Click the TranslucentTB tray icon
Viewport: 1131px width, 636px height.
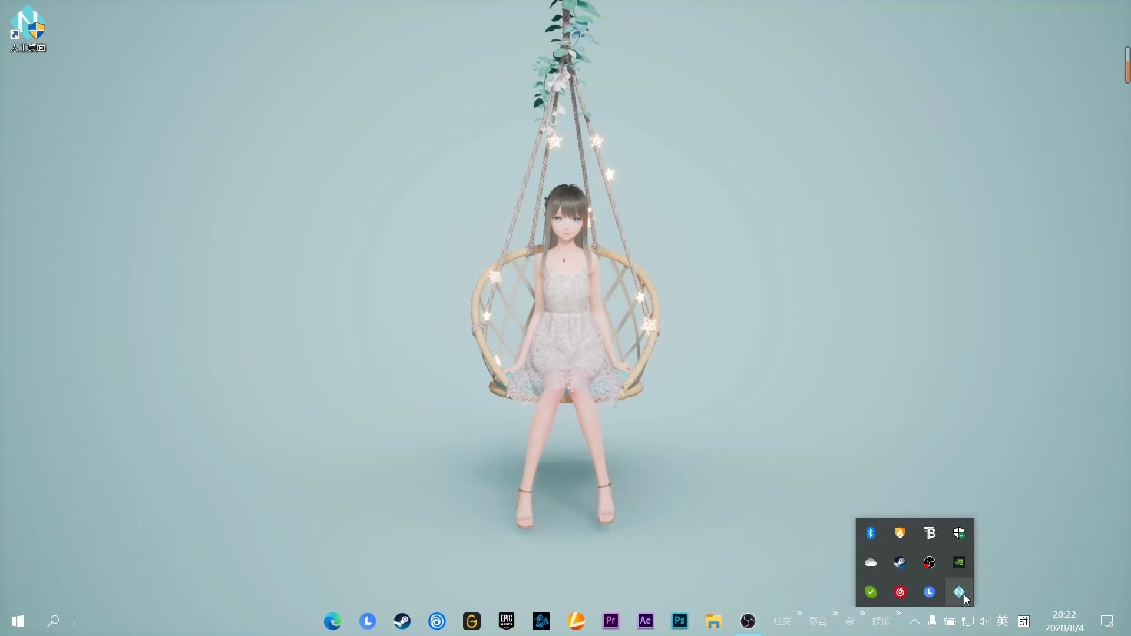(x=929, y=533)
